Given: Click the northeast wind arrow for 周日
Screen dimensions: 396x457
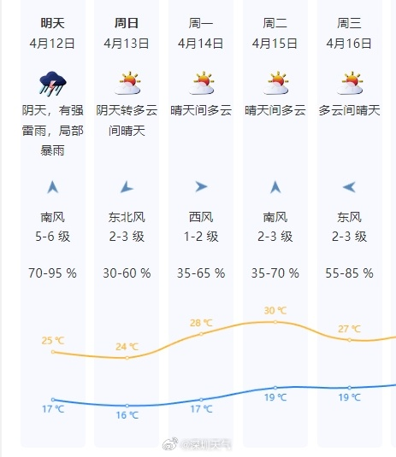Looking at the screenshot, I should tap(127, 187).
